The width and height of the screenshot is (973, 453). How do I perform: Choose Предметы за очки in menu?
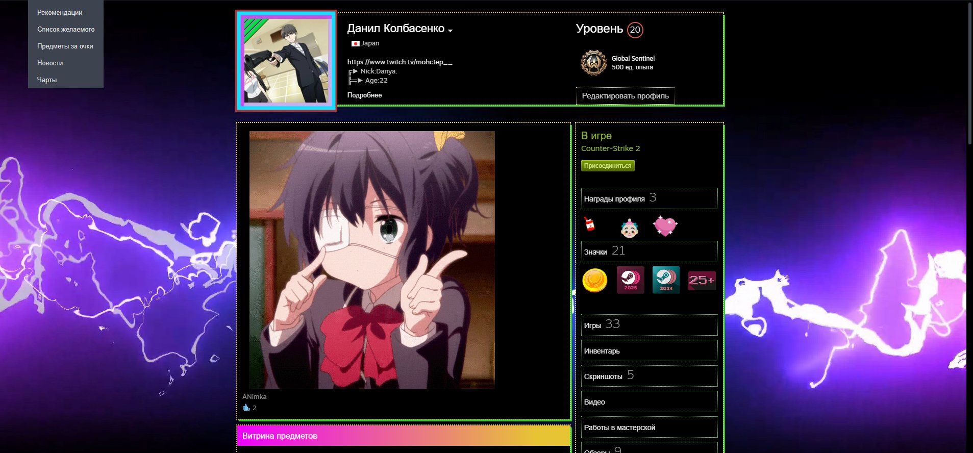pos(65,46)
